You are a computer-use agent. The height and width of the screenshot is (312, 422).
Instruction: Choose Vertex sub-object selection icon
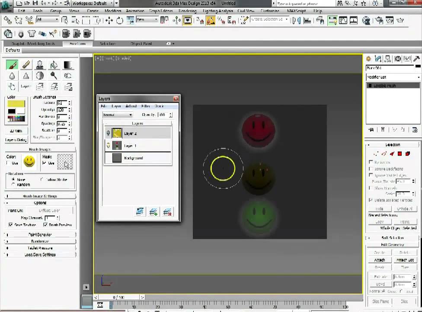pos(376,154)
